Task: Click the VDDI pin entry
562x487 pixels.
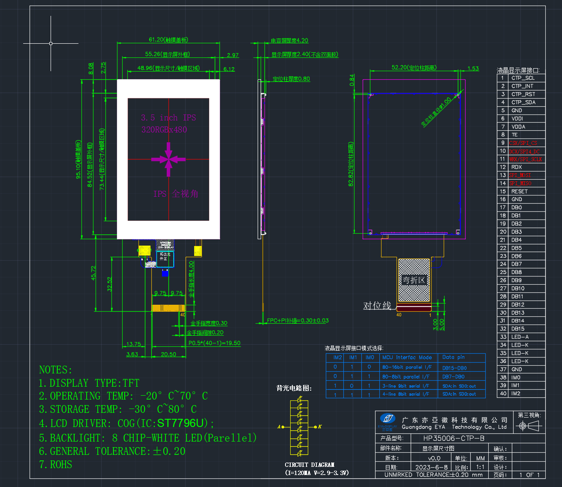Action: [517, 119]
